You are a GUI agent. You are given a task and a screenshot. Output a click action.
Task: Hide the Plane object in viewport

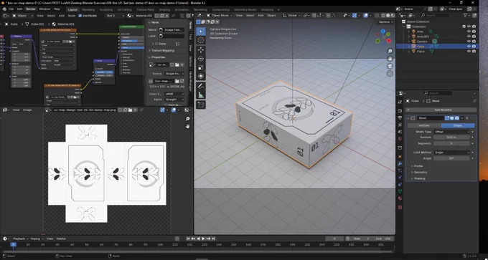[x=469, y=52]
